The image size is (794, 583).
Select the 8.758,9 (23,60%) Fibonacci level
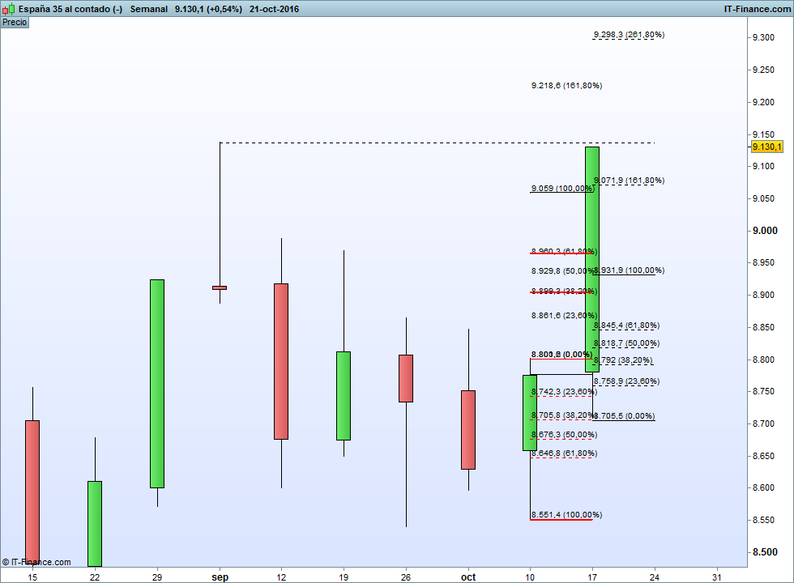pyautogui.click(x=626, y=381)
